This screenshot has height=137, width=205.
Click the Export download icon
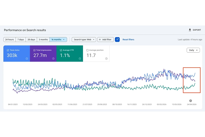(x=190, y=30)
